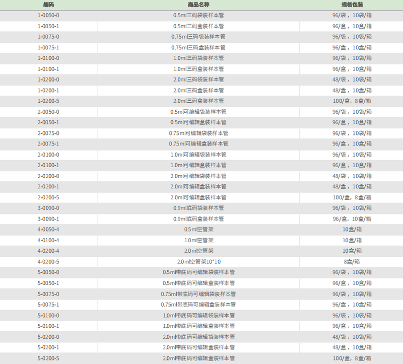The image size is (403, 364).
Task: Select product code 5-0200-5
Action: pyautogui.click(x=48, y=358)
